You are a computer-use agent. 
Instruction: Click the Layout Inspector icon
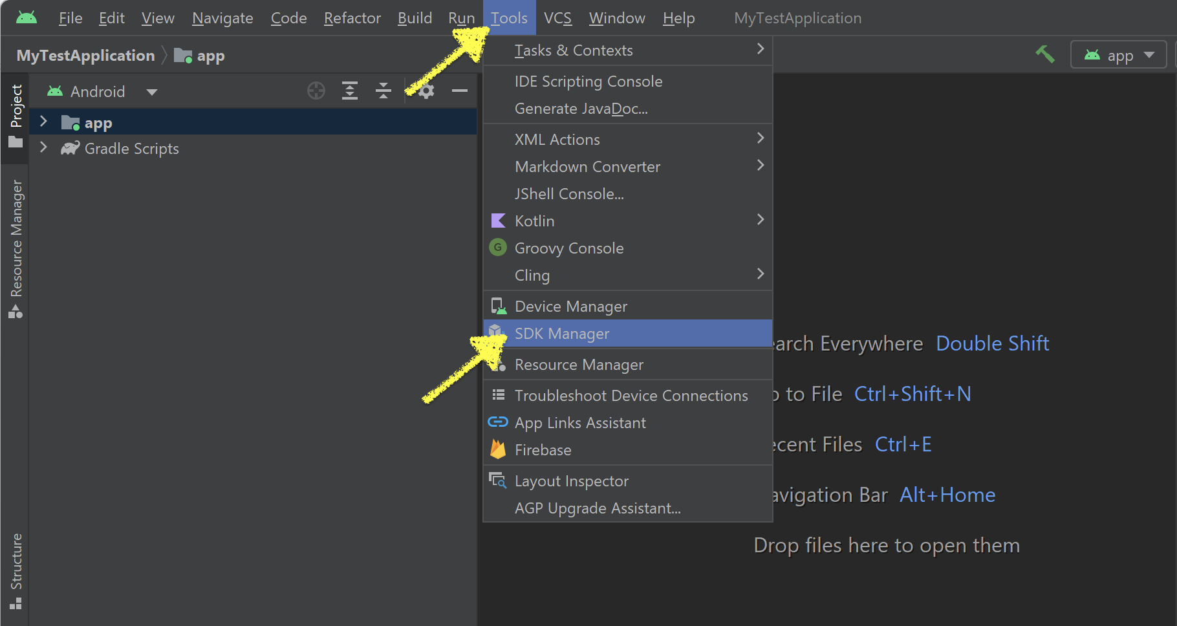pyautogui.click(x=498, y=480)
